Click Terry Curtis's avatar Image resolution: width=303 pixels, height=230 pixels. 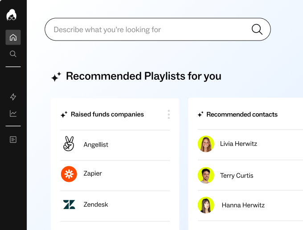tap(206, 175)
